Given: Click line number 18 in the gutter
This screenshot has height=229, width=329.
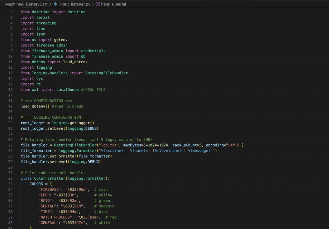Looking at the screenshot, I should point(11,101).
